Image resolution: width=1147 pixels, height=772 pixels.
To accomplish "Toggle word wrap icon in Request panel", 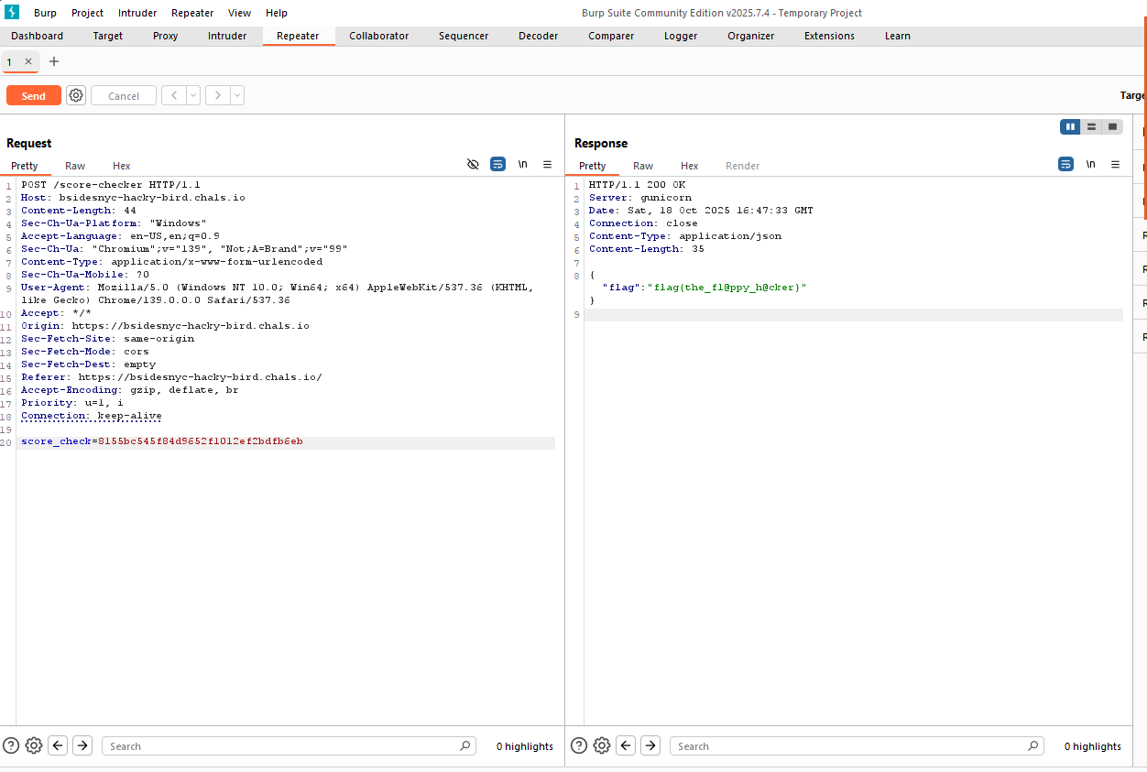I will [497, 165].
